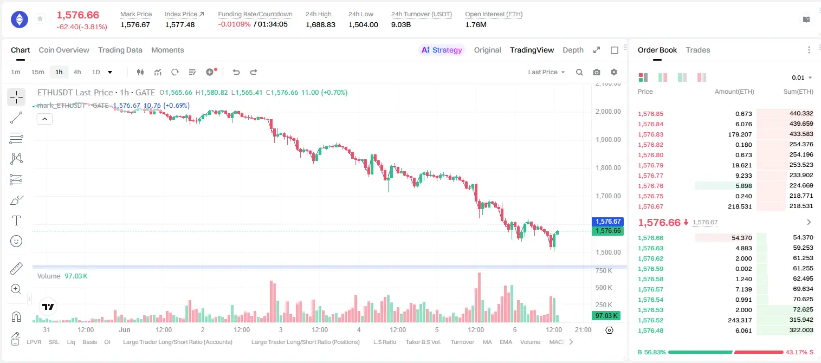Undo the last chart action
This screenshot has width=821, height=363.
point(236,72)
